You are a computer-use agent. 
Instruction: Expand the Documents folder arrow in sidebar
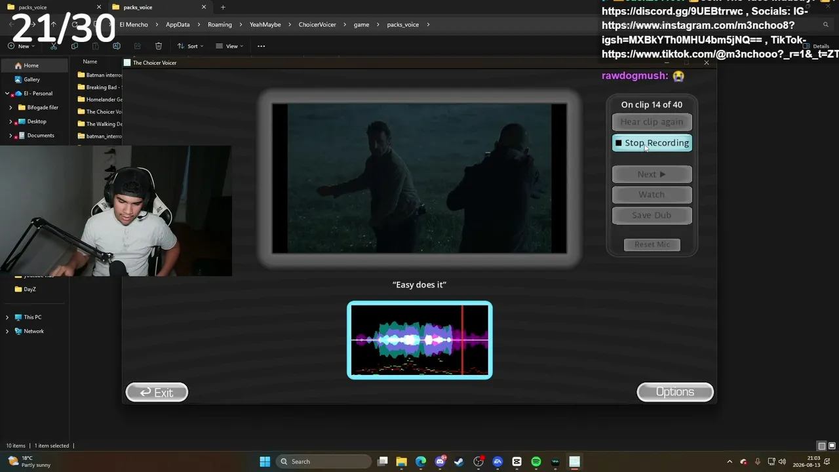tap(10, 136)
